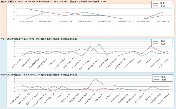Click バイエル・レバー label in バイエルン season chart

click(66, 98)
